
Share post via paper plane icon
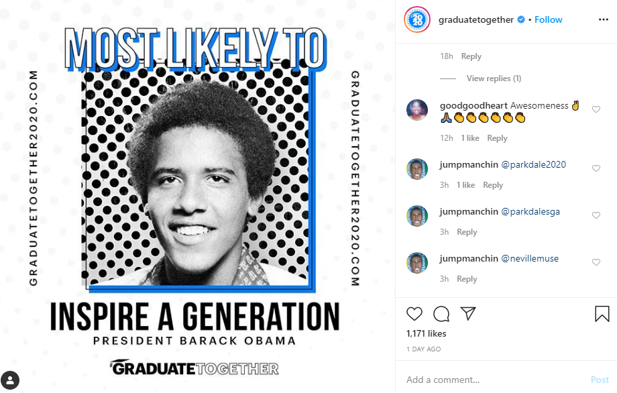pos(468,314)
